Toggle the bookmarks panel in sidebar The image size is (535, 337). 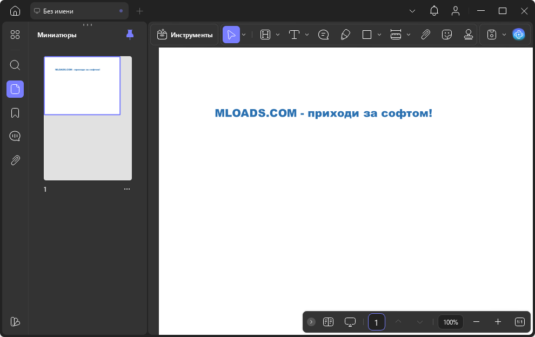(x=15, y=113)
